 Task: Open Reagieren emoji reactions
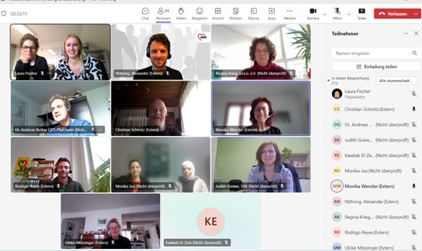[199, 13]
